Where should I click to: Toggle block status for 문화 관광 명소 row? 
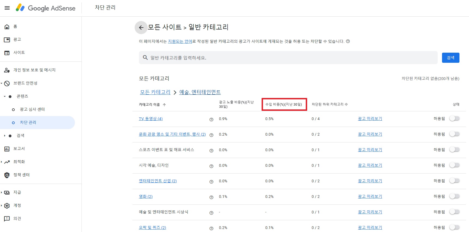click(454, 134)
